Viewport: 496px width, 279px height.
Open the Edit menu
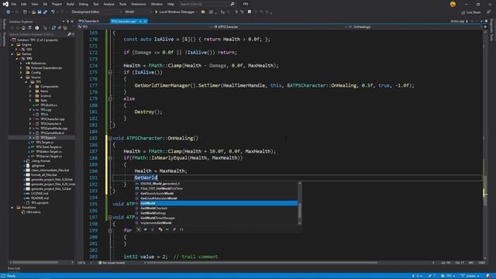[24, 4]
